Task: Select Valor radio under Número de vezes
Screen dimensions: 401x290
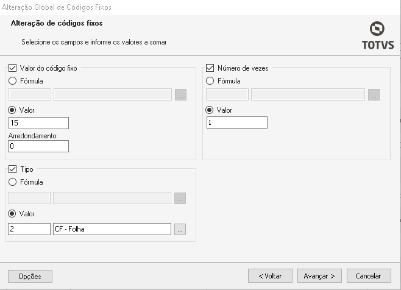Action: (210, 110)
